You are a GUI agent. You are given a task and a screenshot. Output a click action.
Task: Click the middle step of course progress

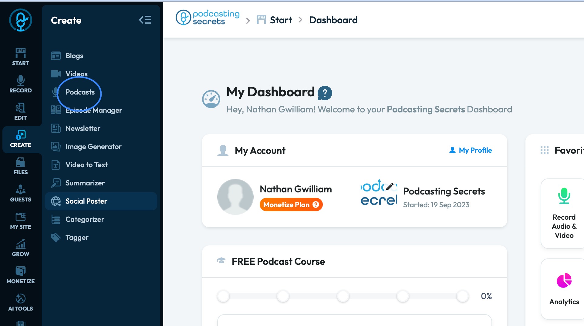[343, 296]
